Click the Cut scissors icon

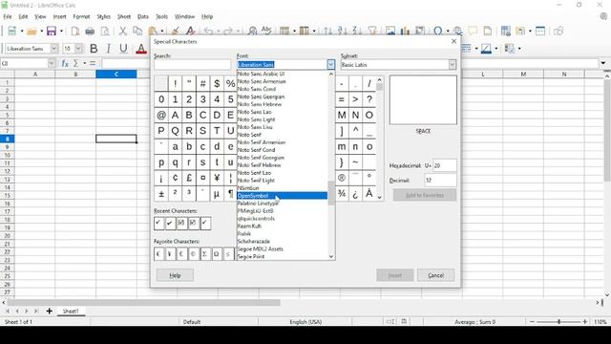pyautogui.click(x=123, y=32)
